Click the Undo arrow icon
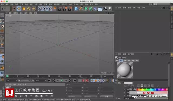The width and height of the screenshot is (173, 101). click(x=3, y=8)
